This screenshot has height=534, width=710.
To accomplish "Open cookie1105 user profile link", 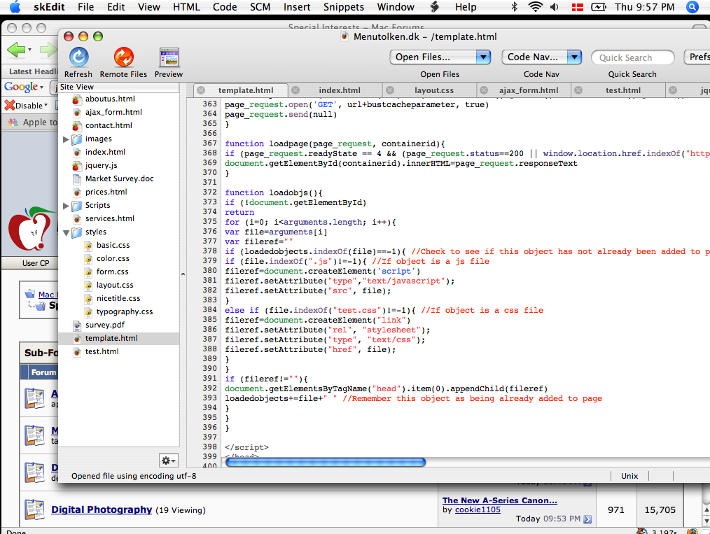I will tap(478, 510).
